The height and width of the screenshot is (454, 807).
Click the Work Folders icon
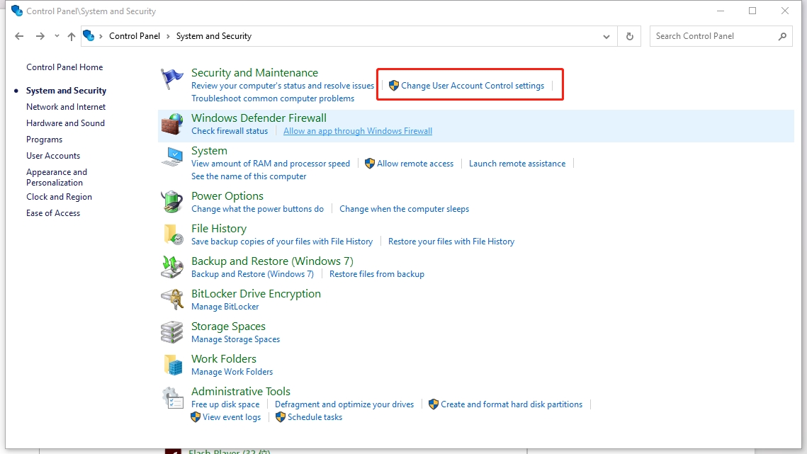click(x=172, y=365)
